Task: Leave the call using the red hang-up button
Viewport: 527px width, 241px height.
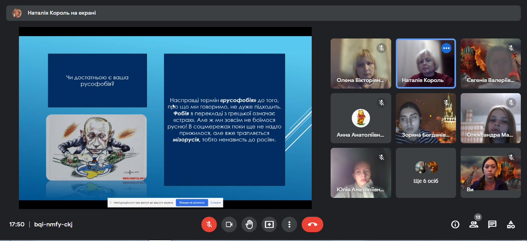Action: pyautogui.click(x=312, y=224)
